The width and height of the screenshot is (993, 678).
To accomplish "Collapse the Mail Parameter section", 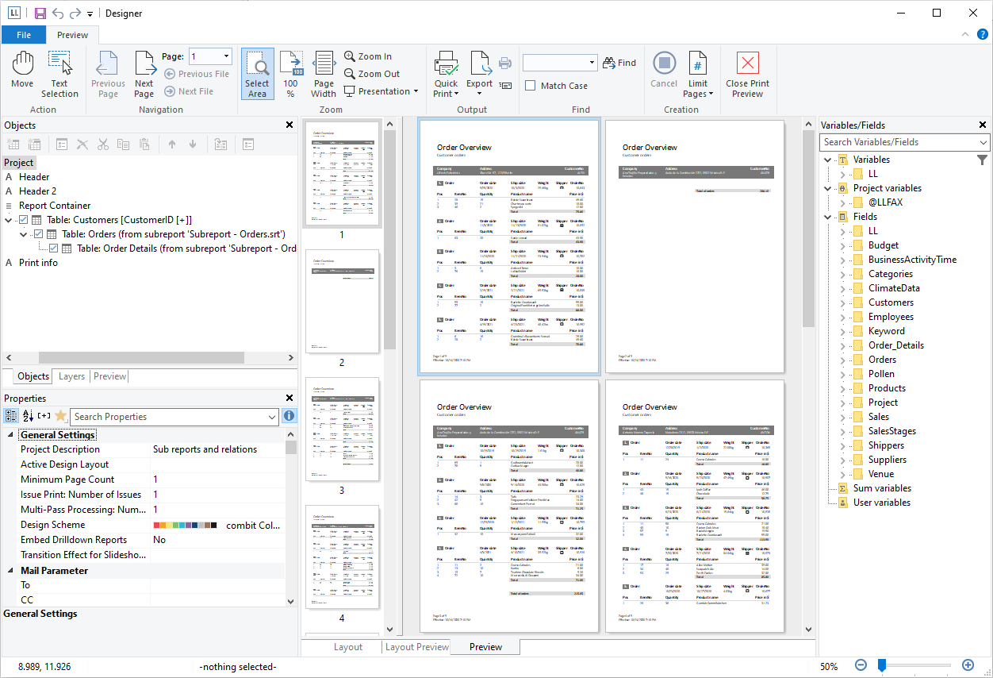I will tap(10, 571).
